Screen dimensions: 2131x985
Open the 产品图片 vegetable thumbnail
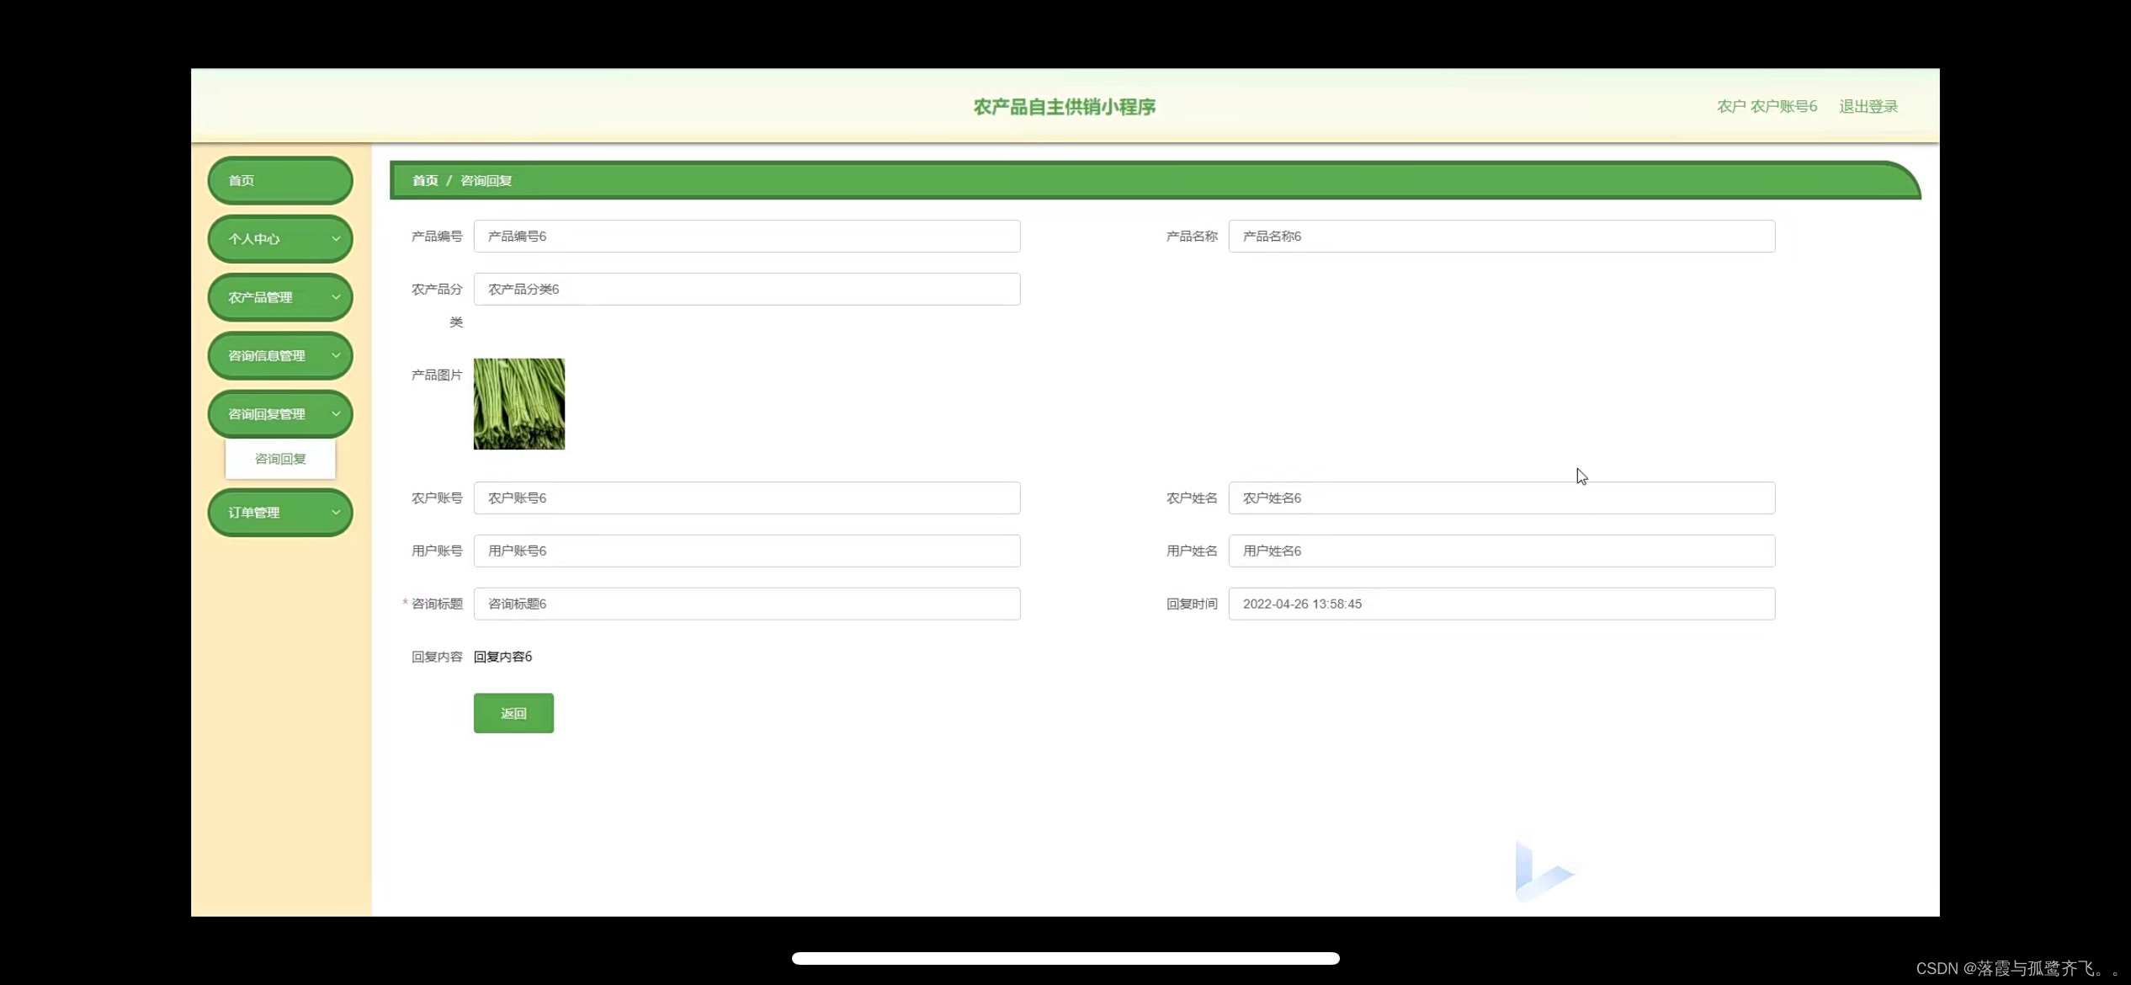519,404
